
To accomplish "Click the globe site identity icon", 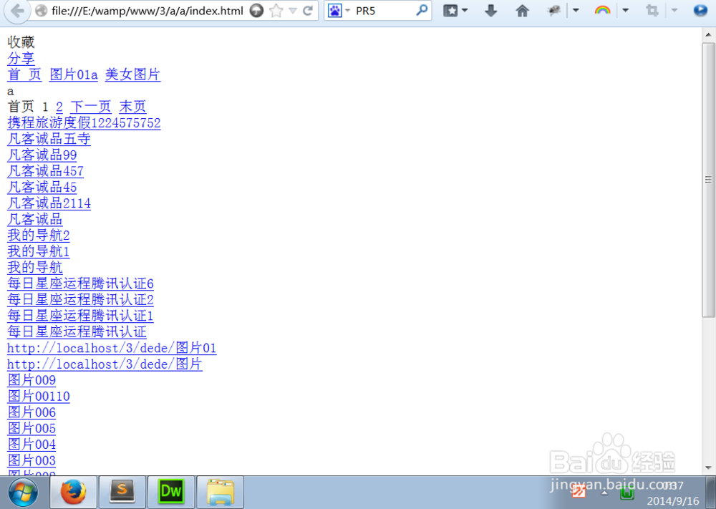I will [41, 11].
